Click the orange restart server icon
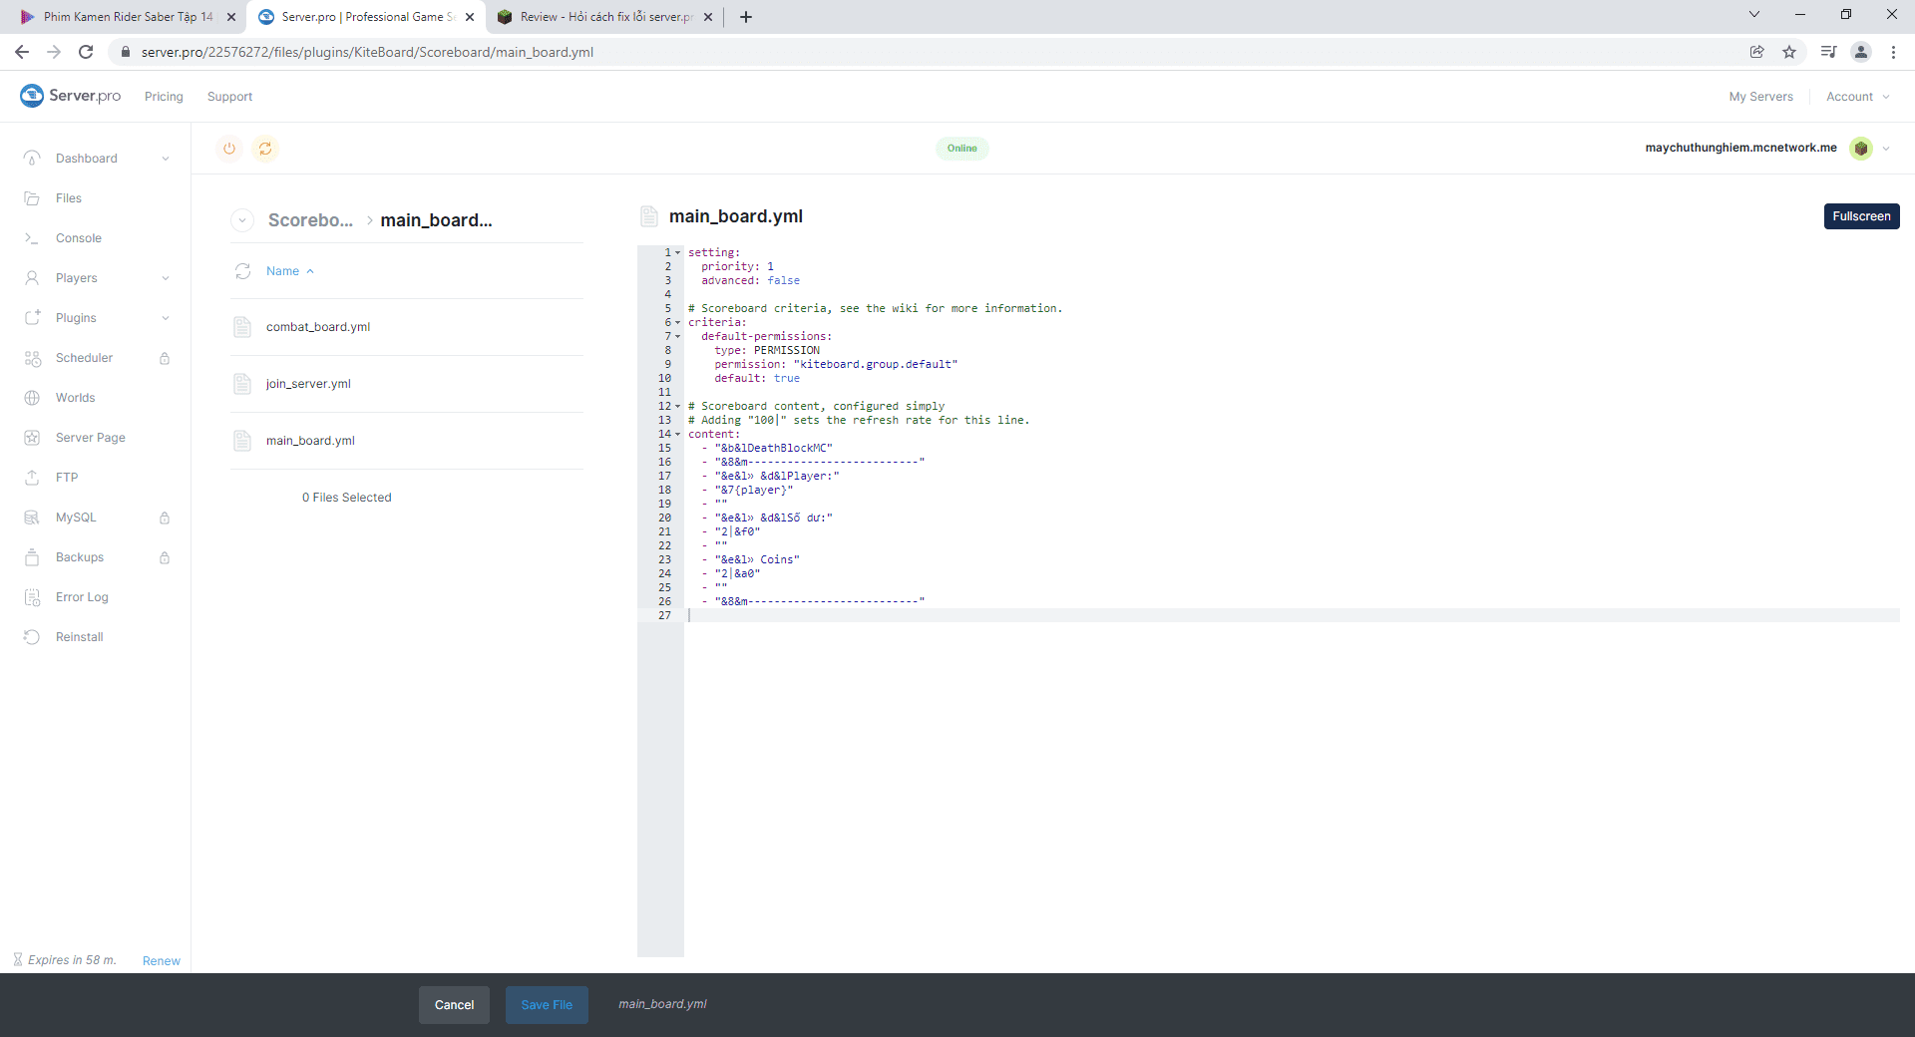 click(265, 149)
